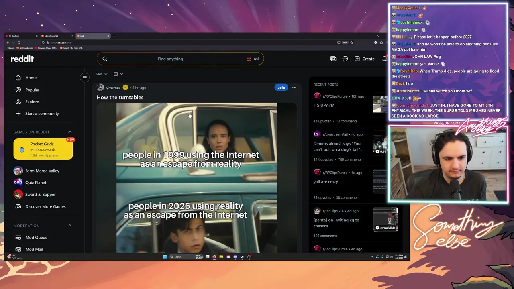Click the Create post button
This screenshot has width=514, height=289.
tap(365, 59)
